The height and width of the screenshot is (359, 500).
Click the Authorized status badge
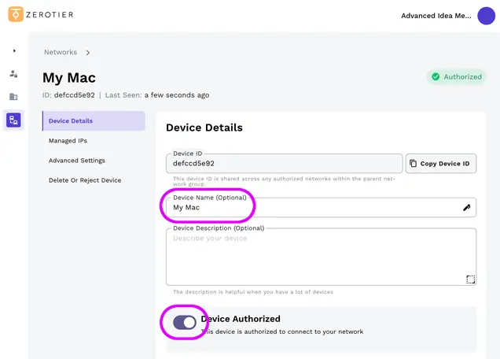pyautogui.click(x=456, y=77)
